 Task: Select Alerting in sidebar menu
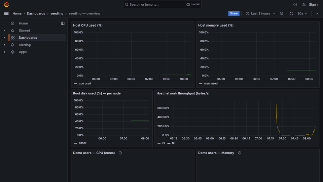25,45
